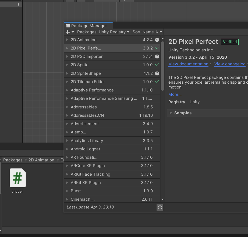Click the More... description link
The width and height of the screenshot is (248, 237).
[175, 94]
